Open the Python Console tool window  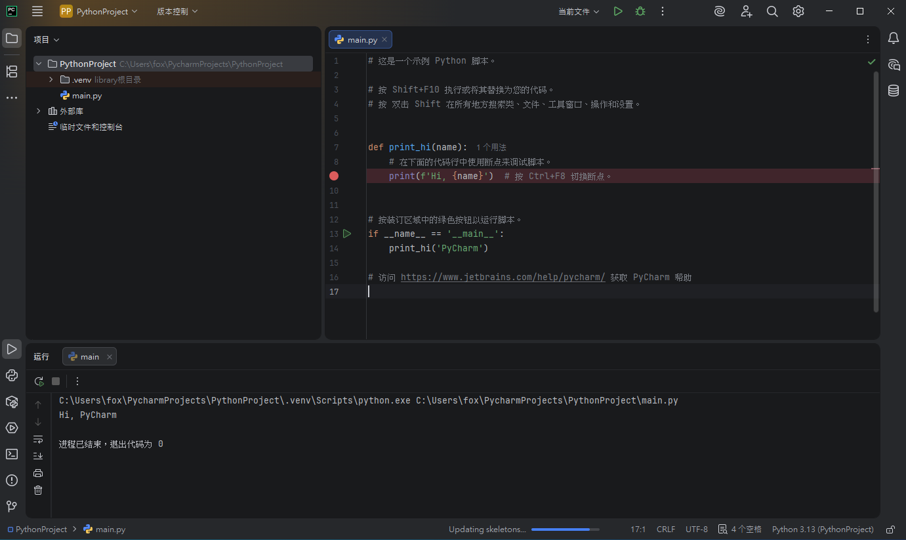[x=12, y=375]
